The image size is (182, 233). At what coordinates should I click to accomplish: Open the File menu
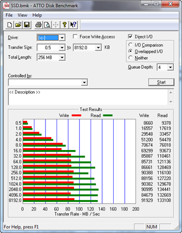tap(9, 15)
